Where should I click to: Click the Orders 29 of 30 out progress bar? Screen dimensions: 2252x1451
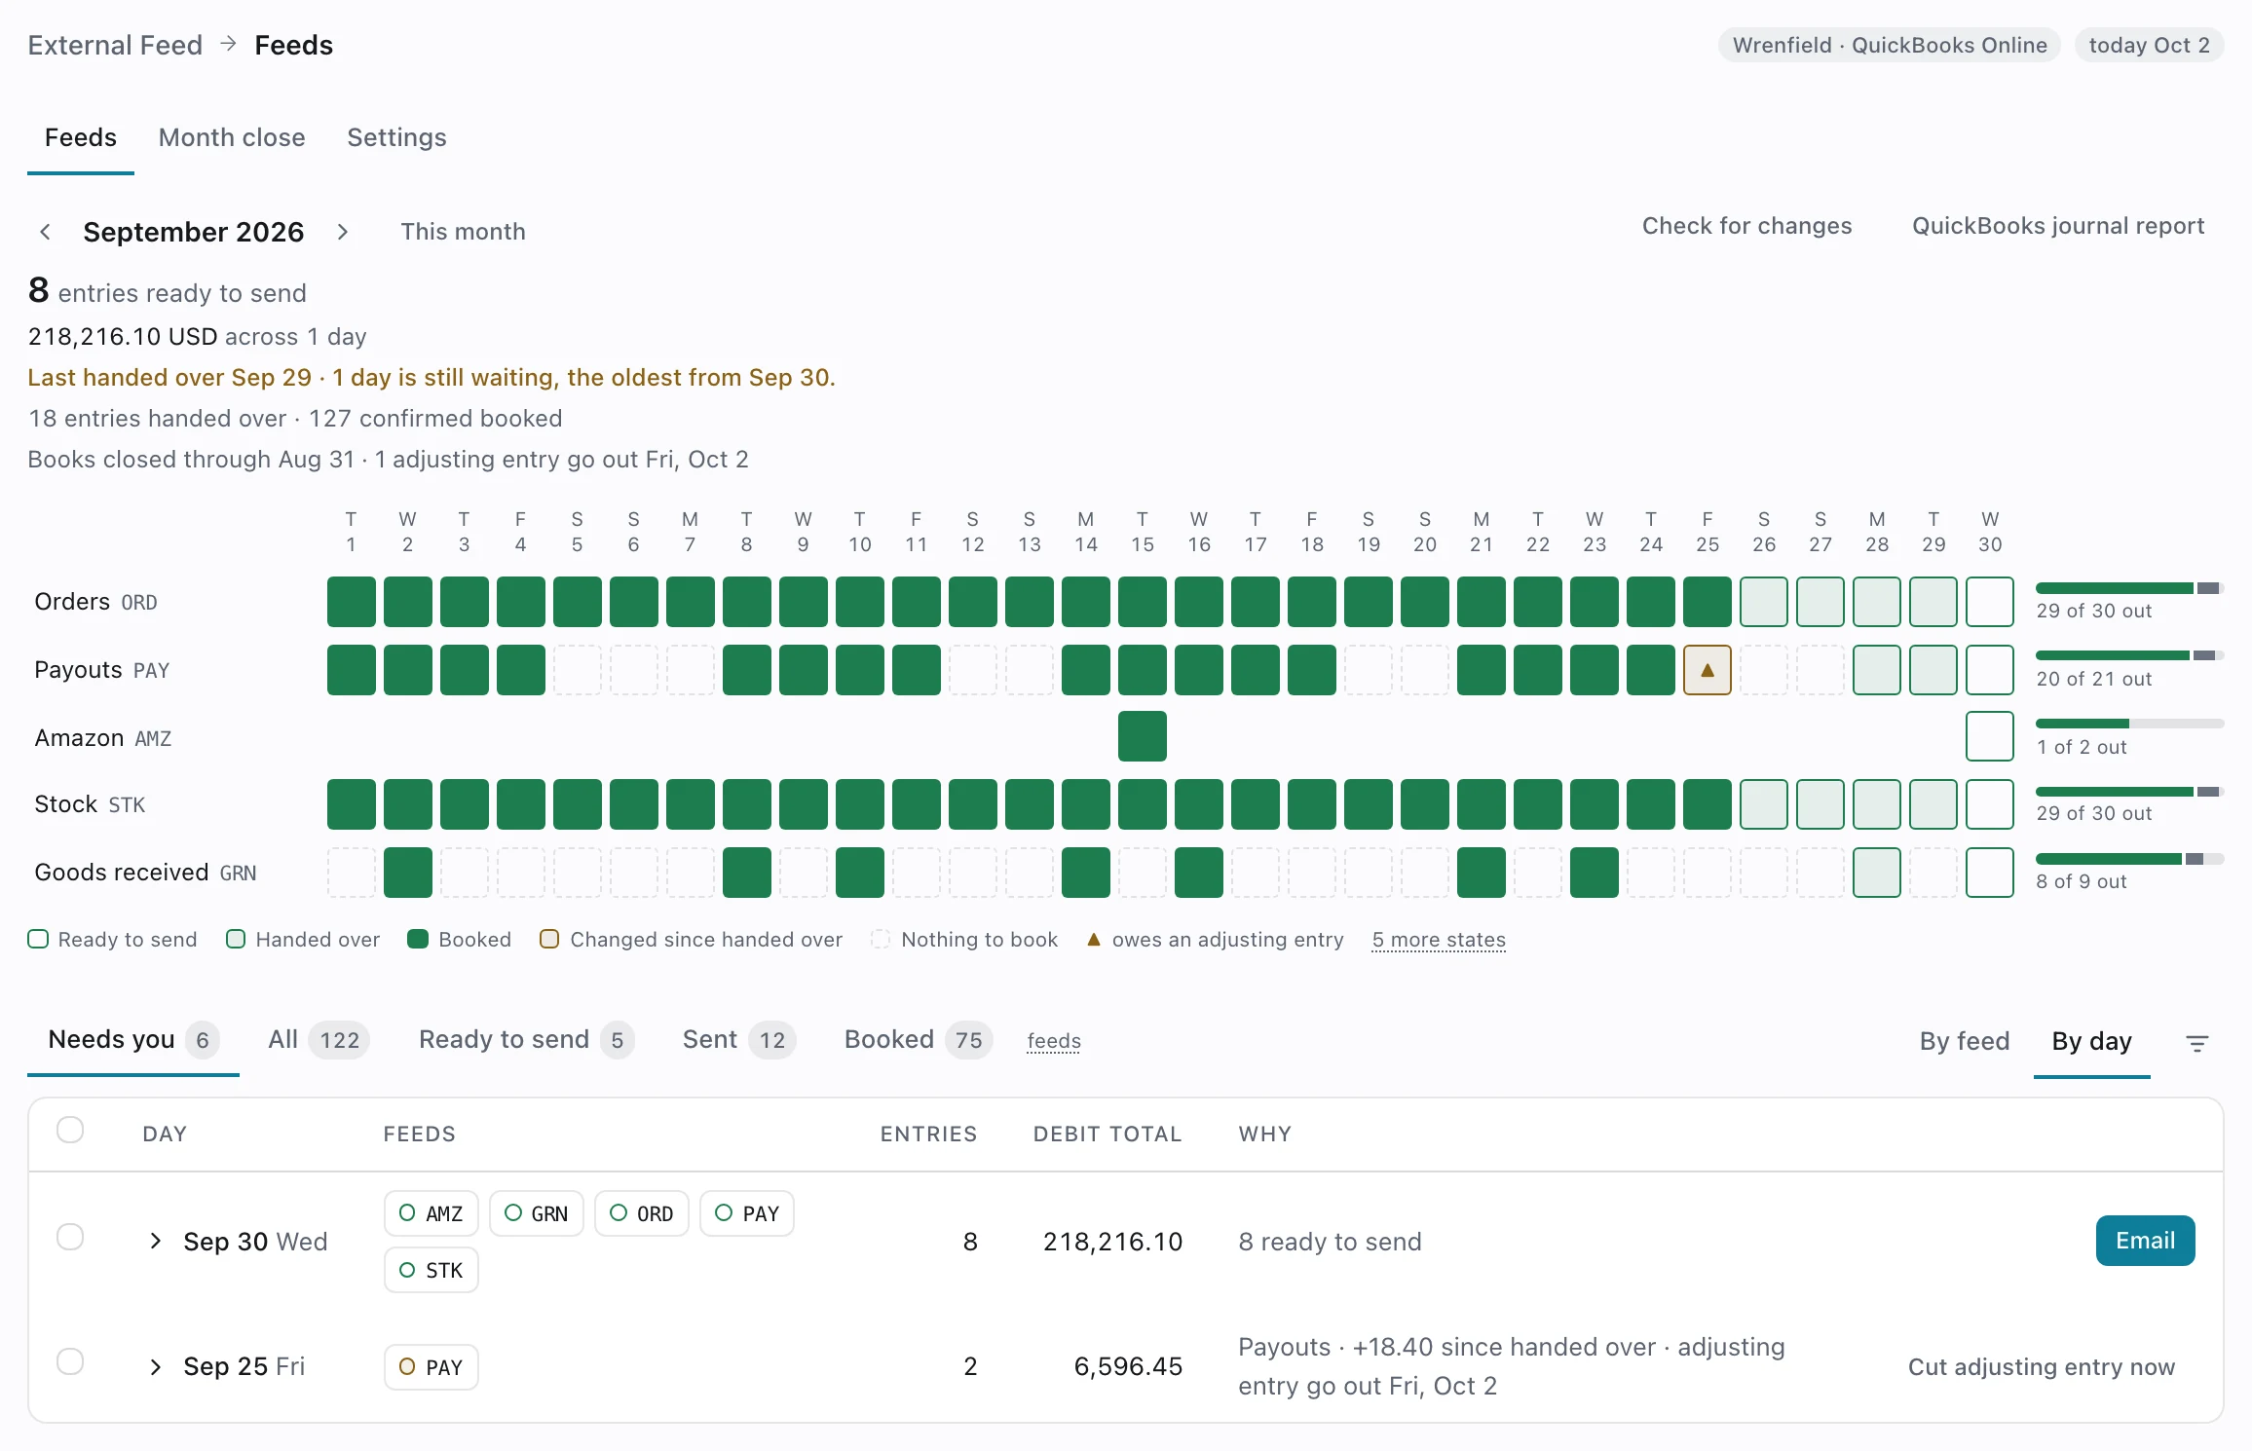tap(2129, 588)
